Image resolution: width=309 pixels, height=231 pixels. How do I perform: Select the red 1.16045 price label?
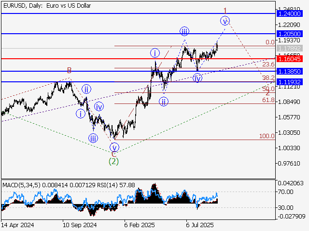[290, 59]
